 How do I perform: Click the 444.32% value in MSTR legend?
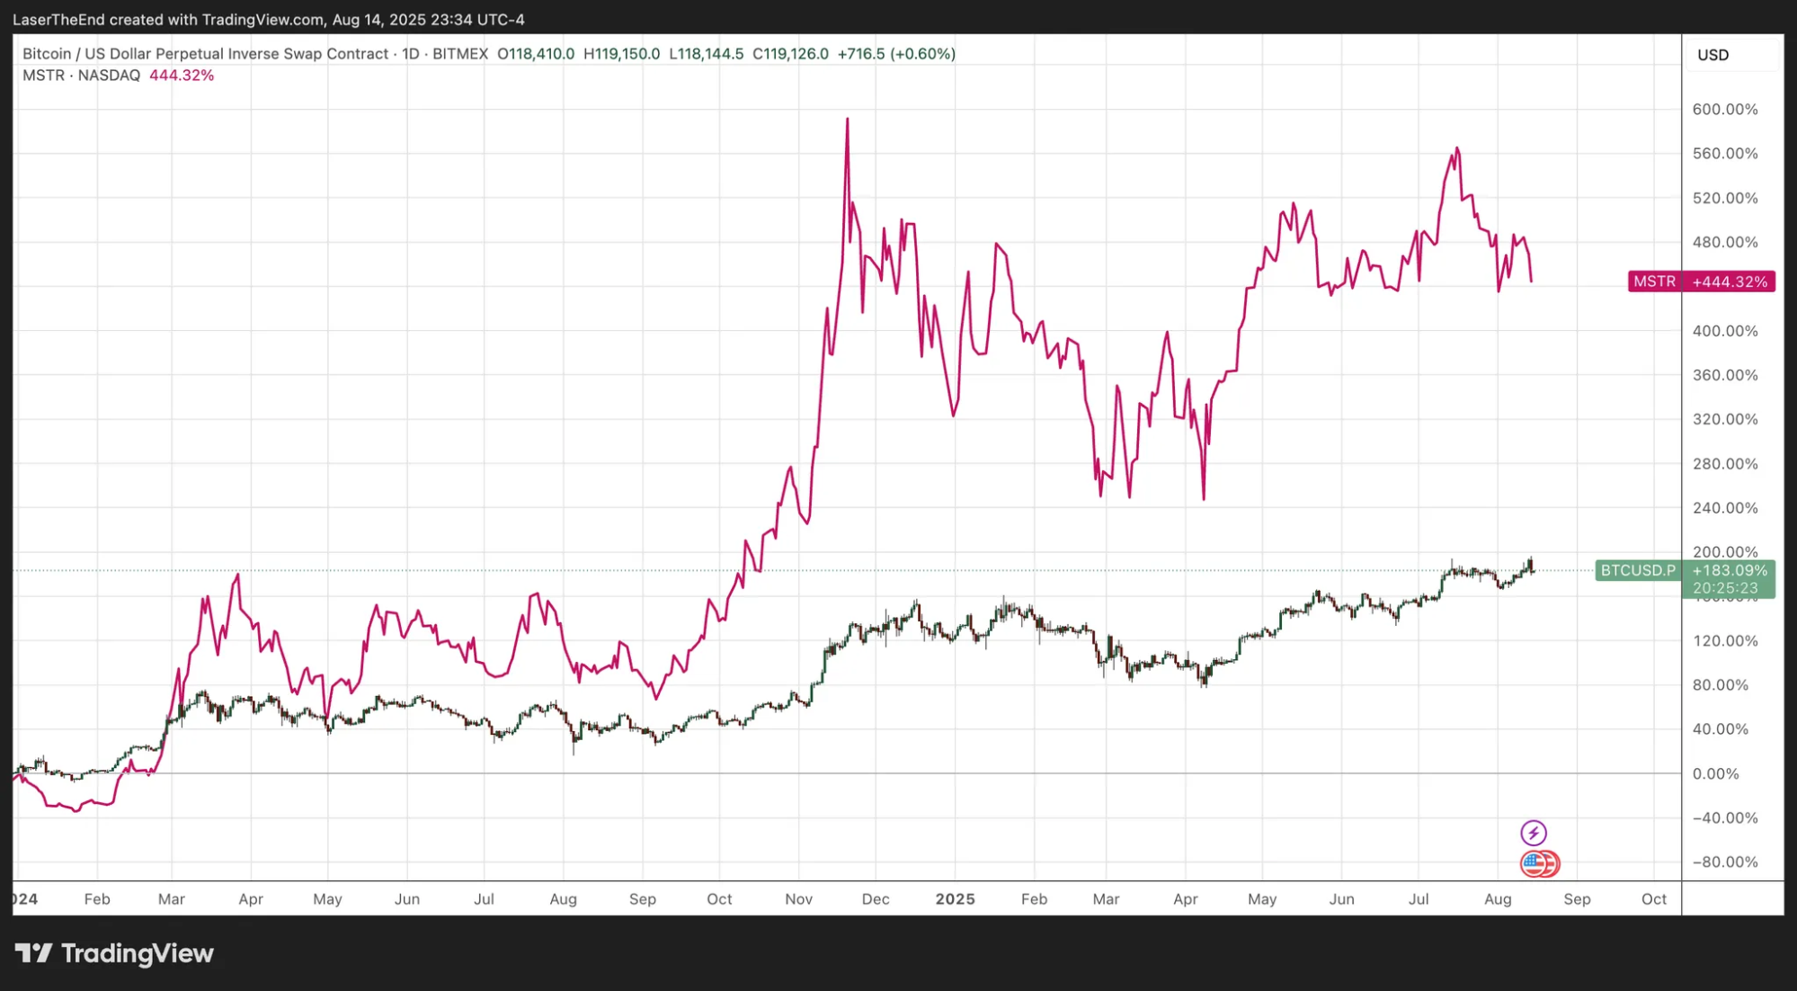coord(182,76)
